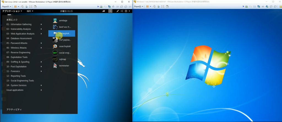Enter full screen mode in Windows 7 VMware window
This screenshot has height=122, width=282.
[163, 7]
